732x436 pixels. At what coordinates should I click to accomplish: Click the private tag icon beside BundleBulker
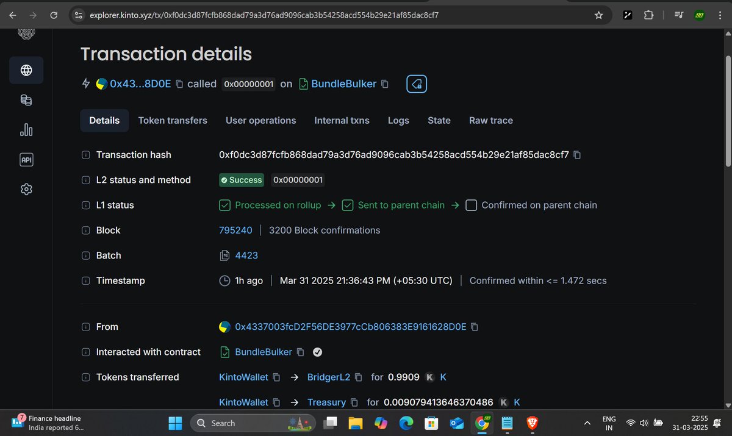(x=417, y=84)
